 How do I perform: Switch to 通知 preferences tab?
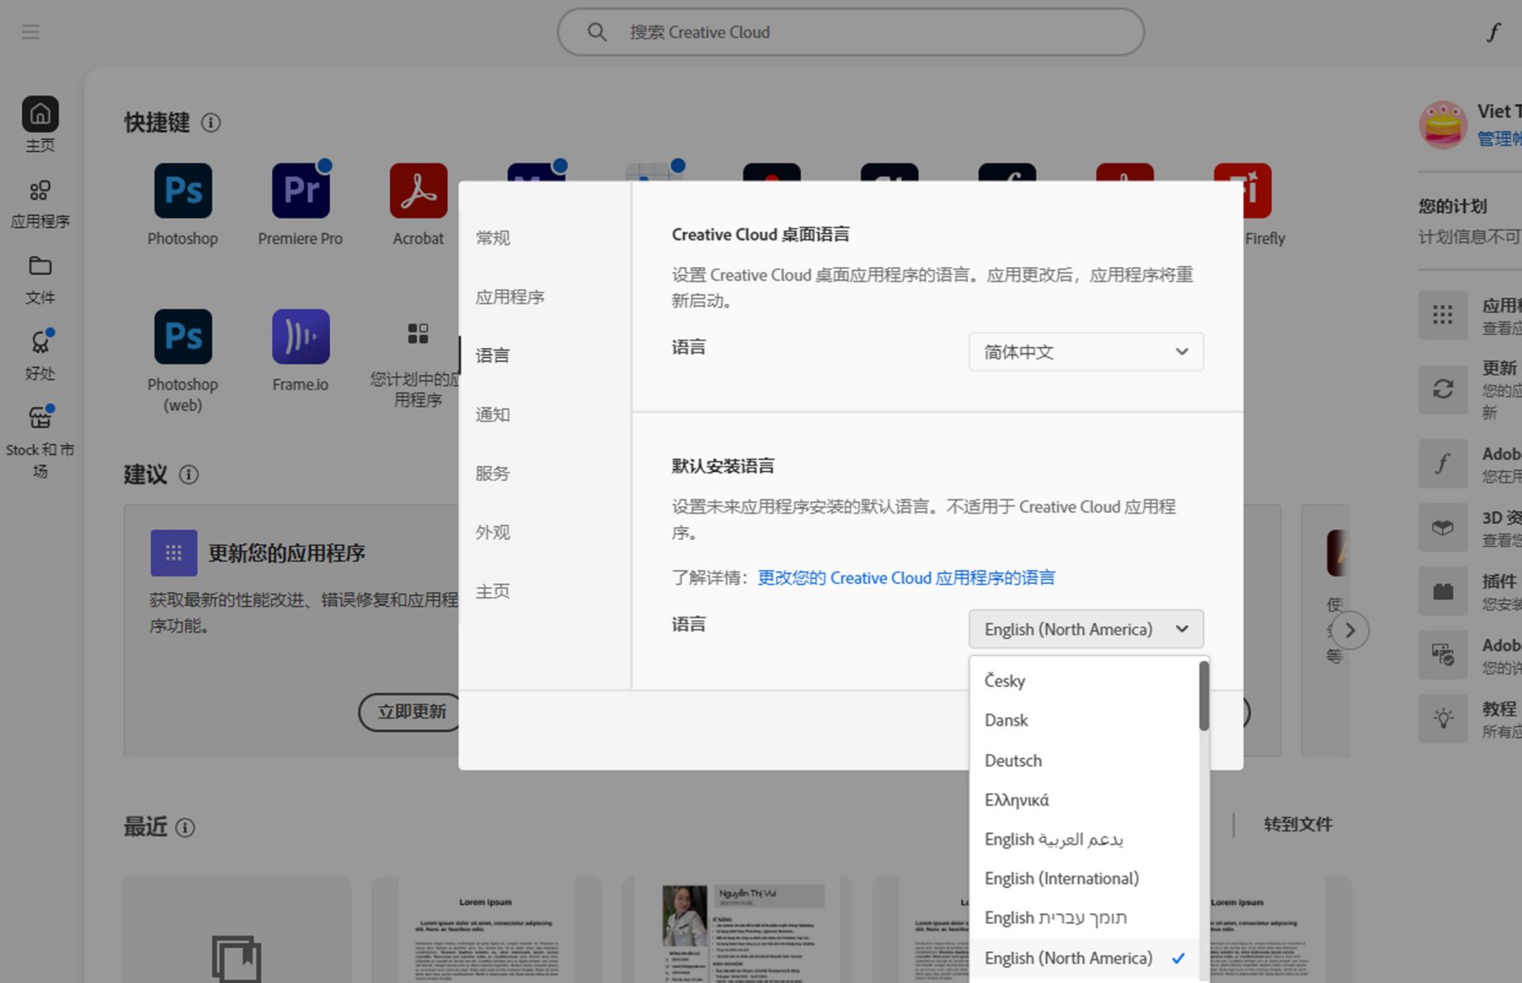click(x=492, y=415)
